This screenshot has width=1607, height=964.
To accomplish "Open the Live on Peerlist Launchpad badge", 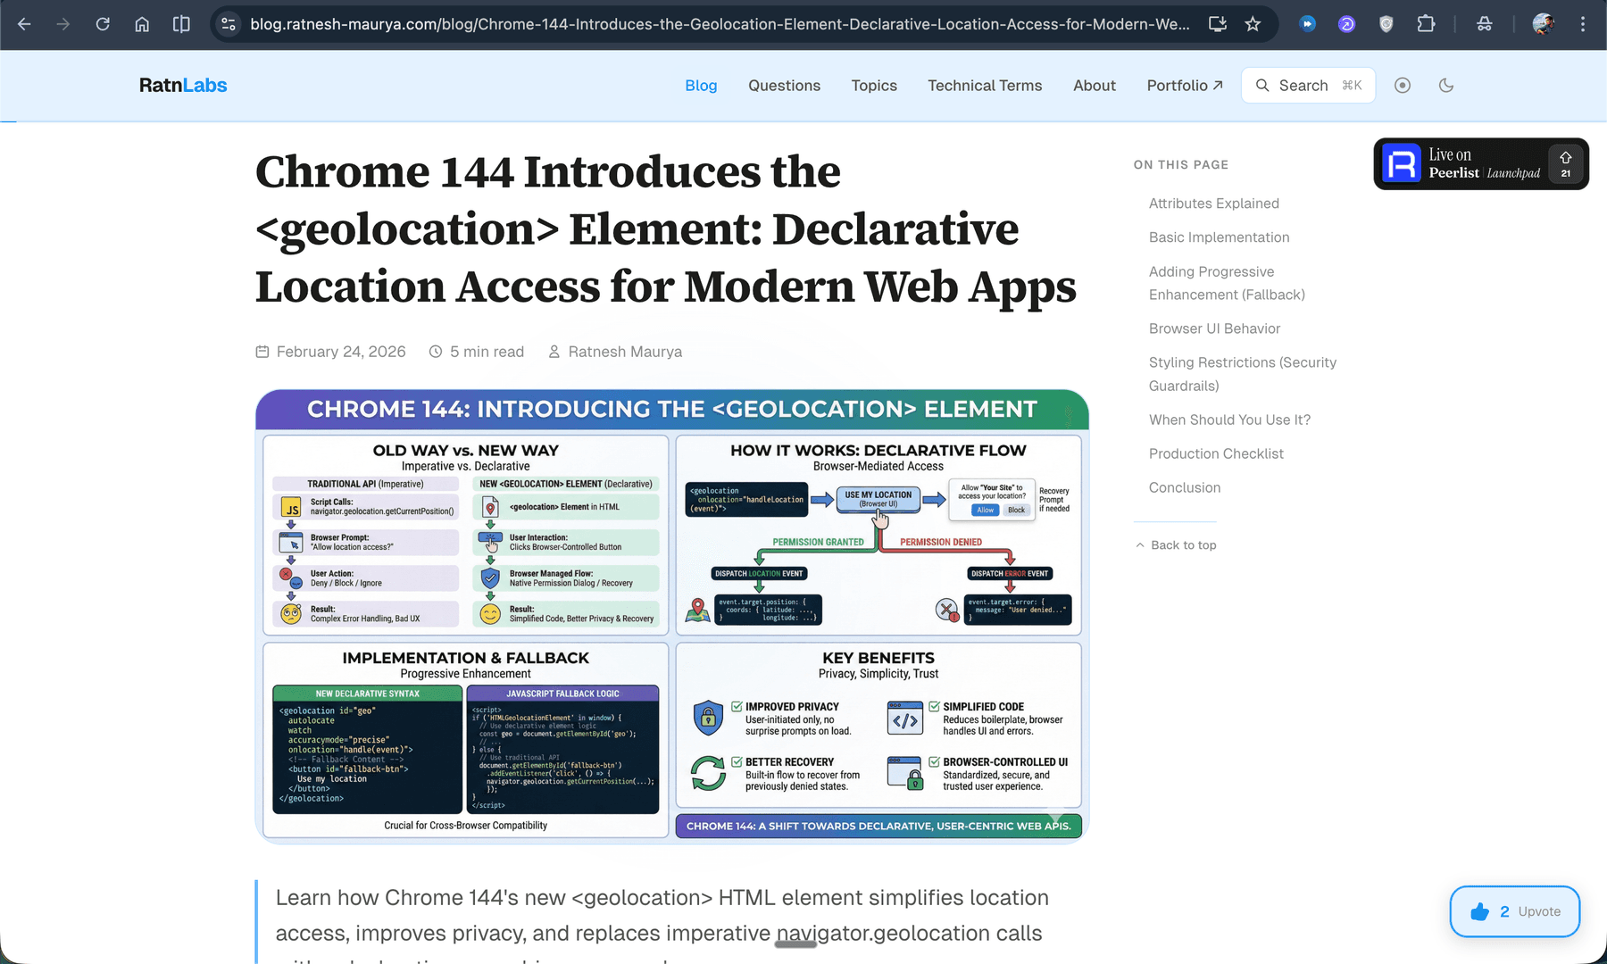I will (x=1481, y=164).
